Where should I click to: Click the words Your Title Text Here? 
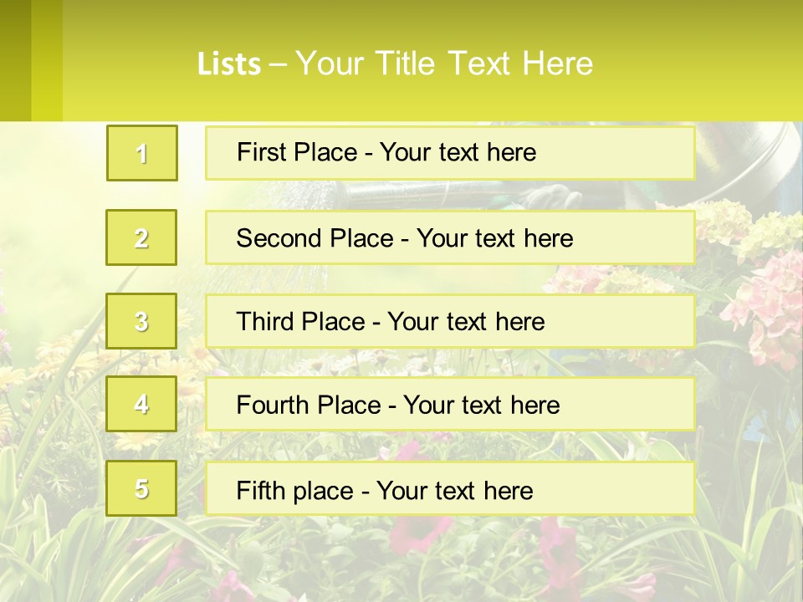click(x=444, y=64)
